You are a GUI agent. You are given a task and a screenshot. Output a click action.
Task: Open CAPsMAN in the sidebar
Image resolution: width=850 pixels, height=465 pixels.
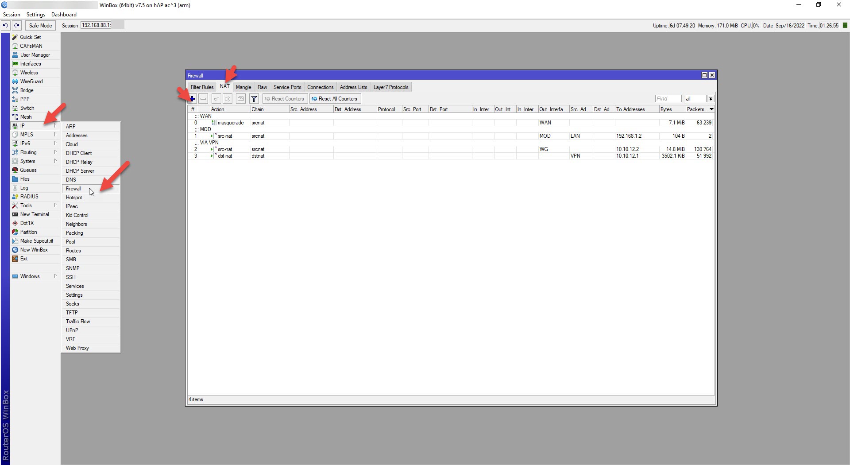coord(35,46)
